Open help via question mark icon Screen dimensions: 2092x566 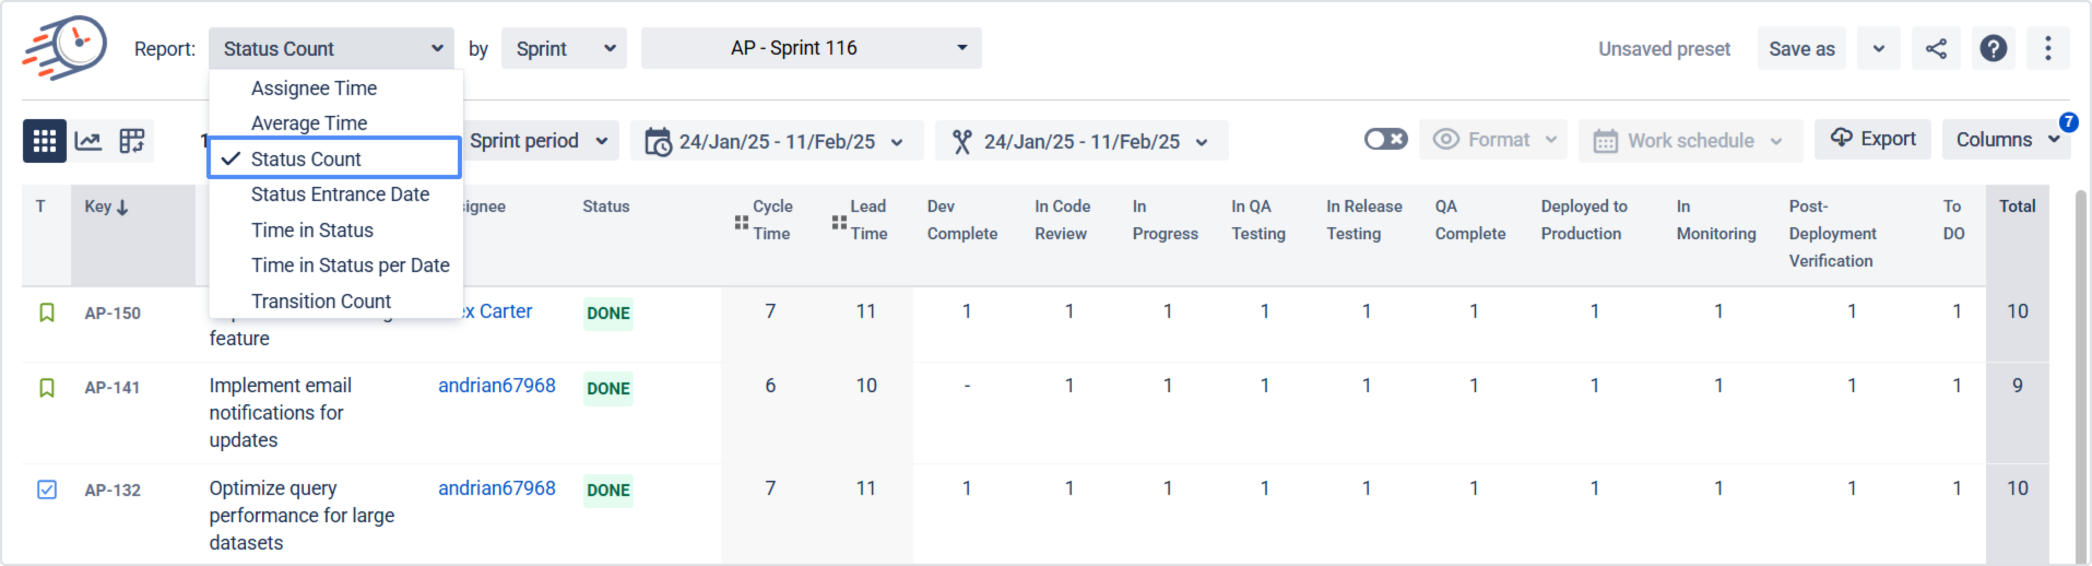tap(1992, 49)
